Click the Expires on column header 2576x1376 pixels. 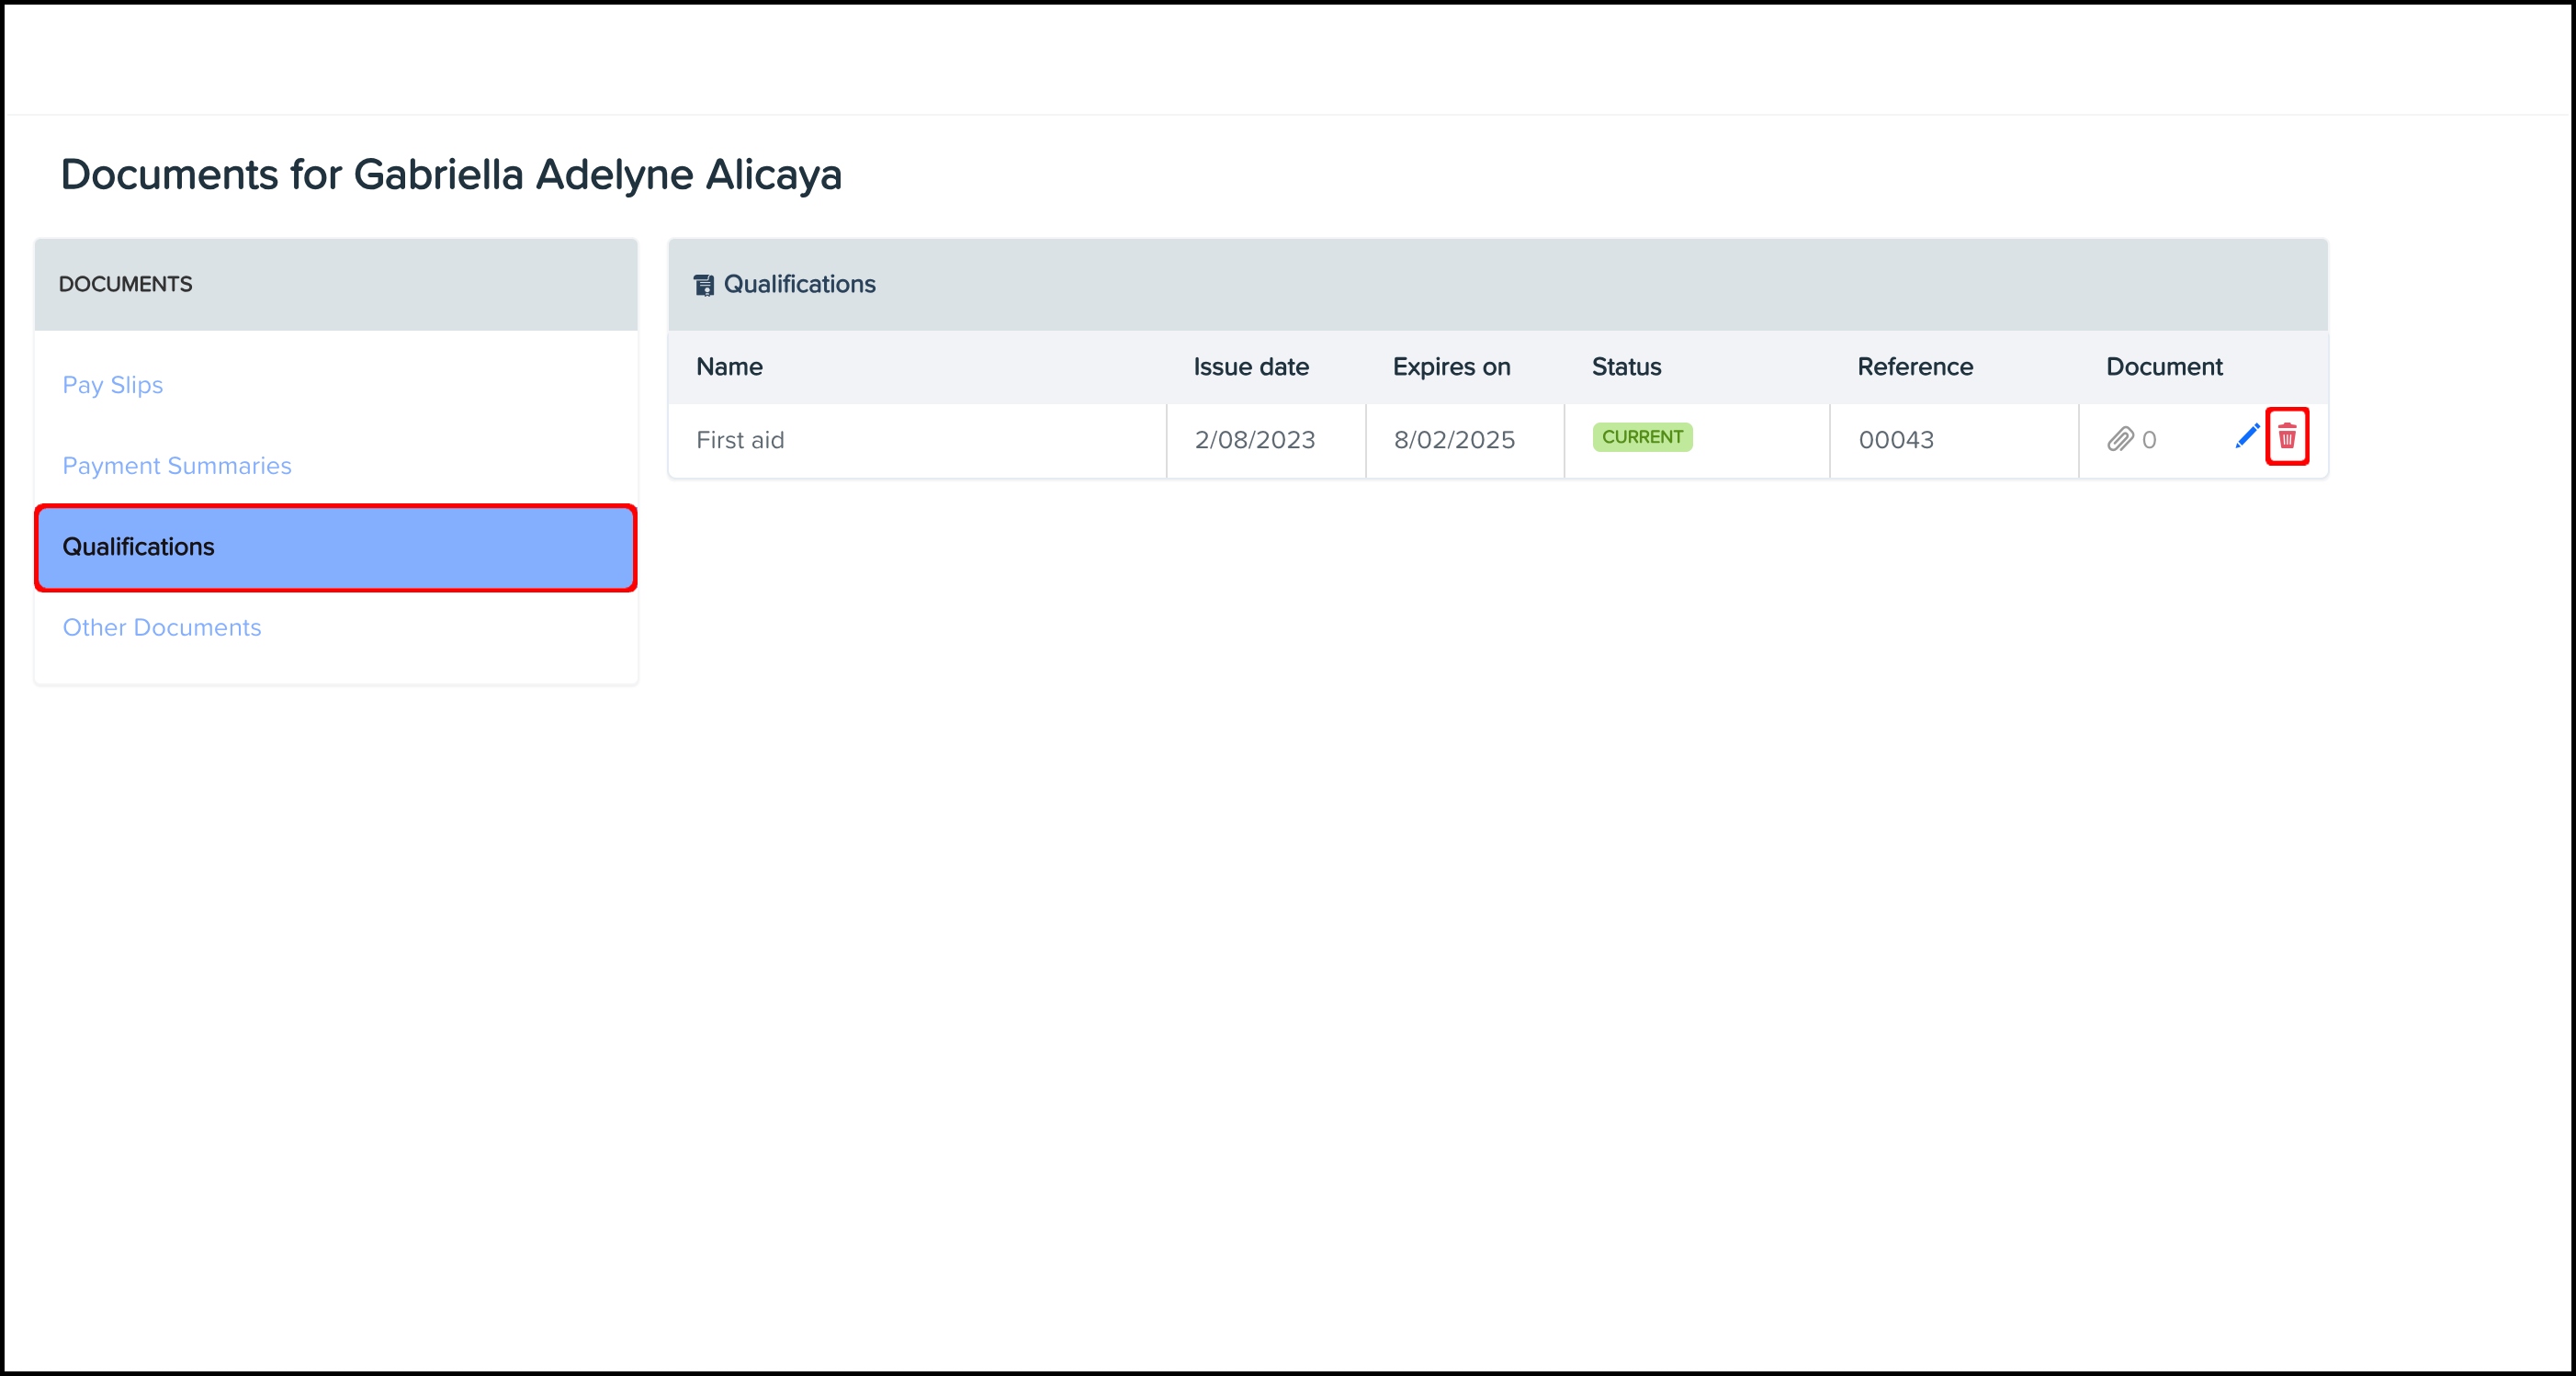1451,367
